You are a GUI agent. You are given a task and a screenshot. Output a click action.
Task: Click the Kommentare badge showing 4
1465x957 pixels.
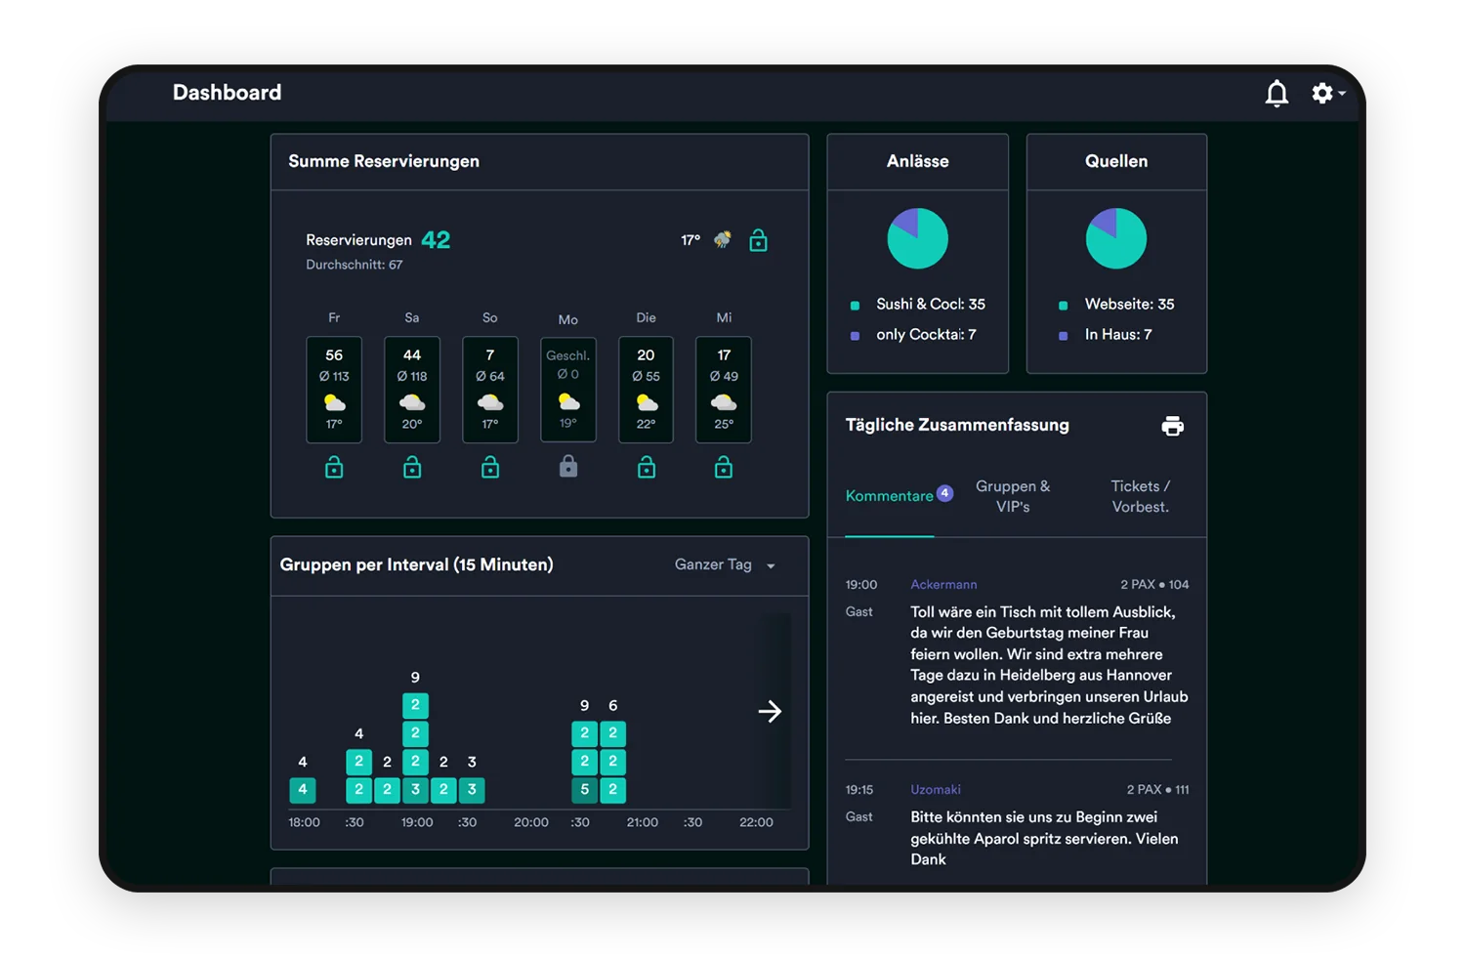click(x=944, y=493)
